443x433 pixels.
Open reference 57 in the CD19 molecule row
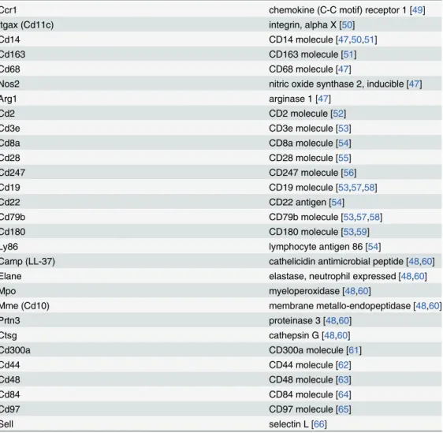pos(356,188)
